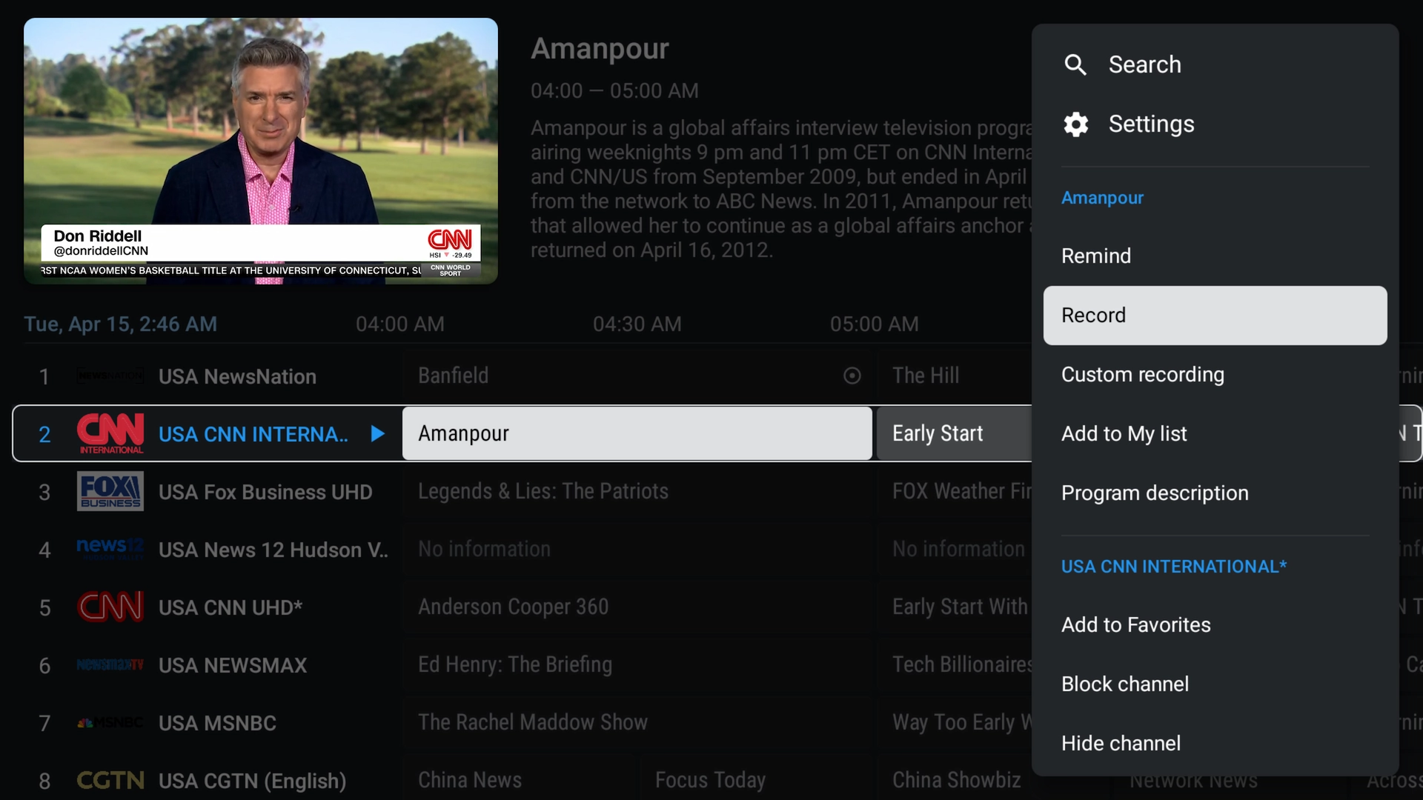Click the 05:00 AM timeline header
This screenshot has width=1423, height=800.
[875, 324]
